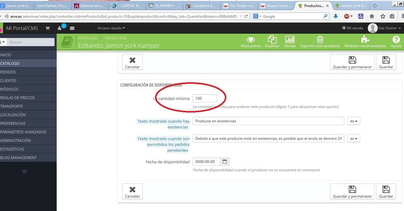Expand the Site Owner menu
The width and height of the screenshot is (404, 211).
pyautogui.click(x=389, y=28)
